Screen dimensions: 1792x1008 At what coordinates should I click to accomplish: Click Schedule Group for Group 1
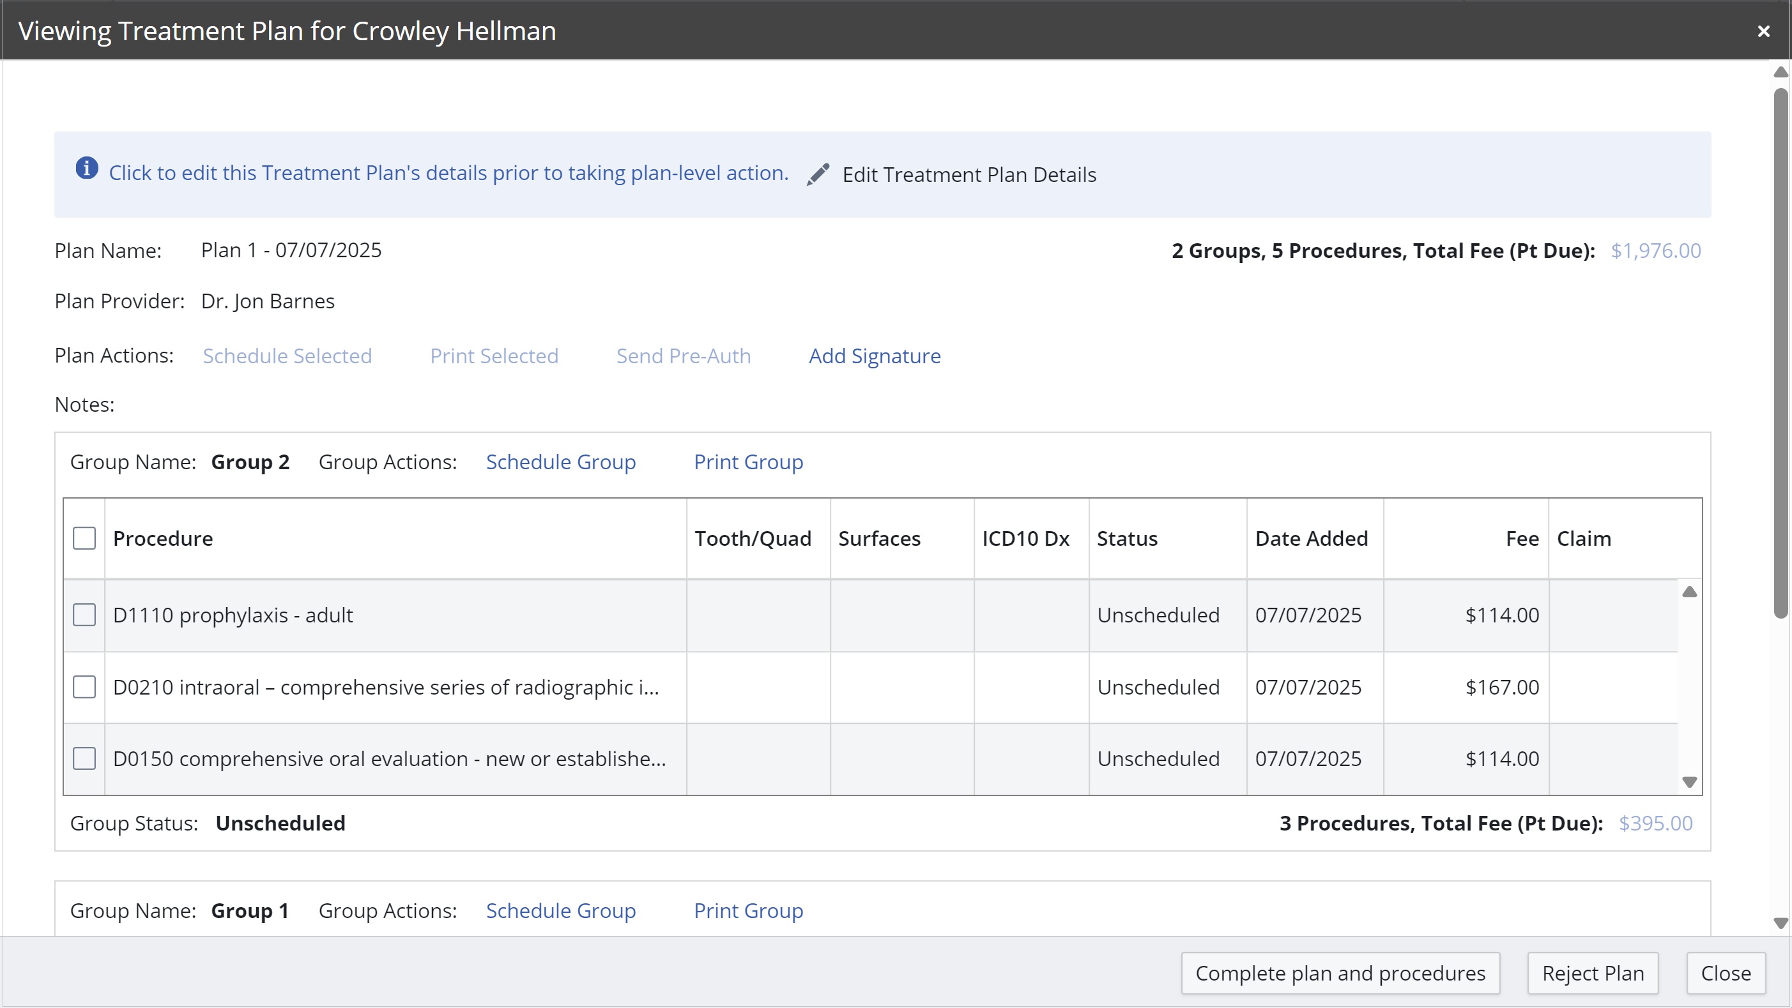point(561,911)
